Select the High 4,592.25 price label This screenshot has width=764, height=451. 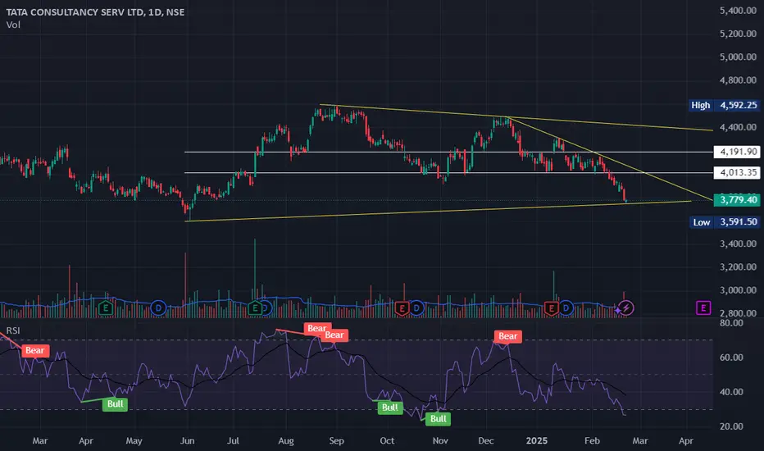click(724, 105)
